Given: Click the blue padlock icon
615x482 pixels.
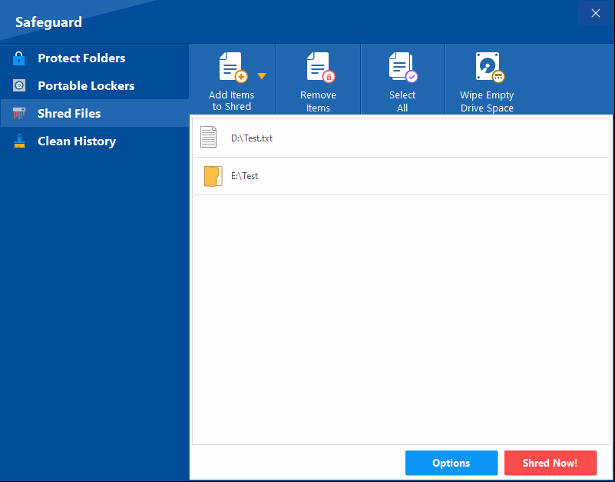Looking at the screenshot, I should [x=19, y=58].
